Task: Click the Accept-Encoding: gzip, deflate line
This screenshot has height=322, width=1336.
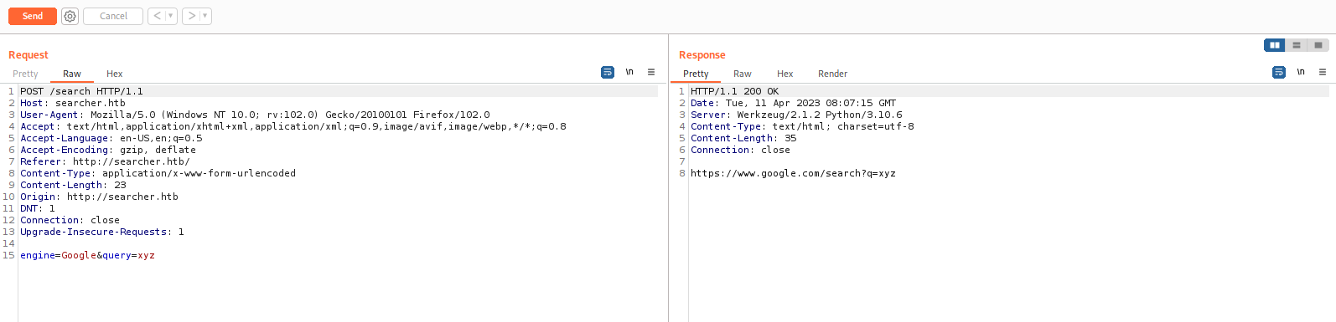Action: [x=108, y=150]
